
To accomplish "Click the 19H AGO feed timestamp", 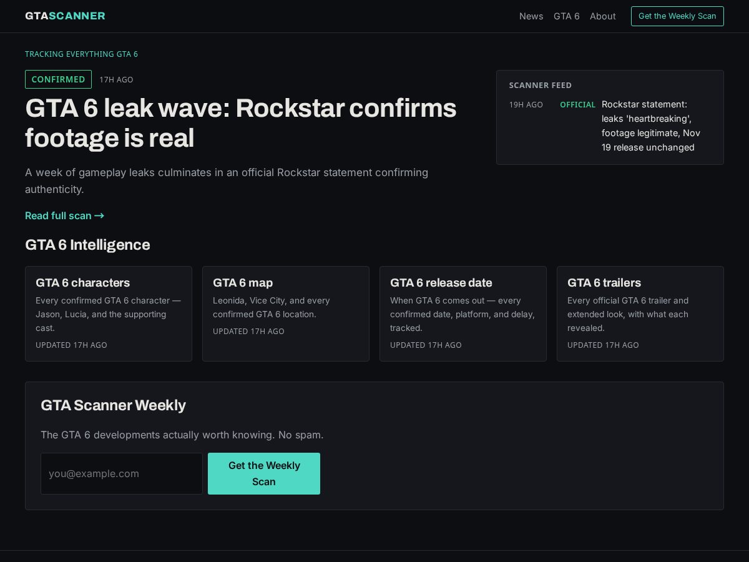I will click(x=526, y=105).
